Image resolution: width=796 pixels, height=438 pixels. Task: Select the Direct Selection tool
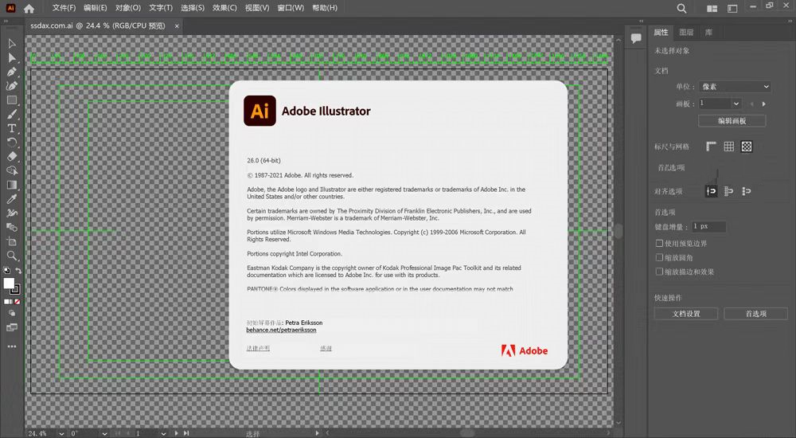pos(12,58)
